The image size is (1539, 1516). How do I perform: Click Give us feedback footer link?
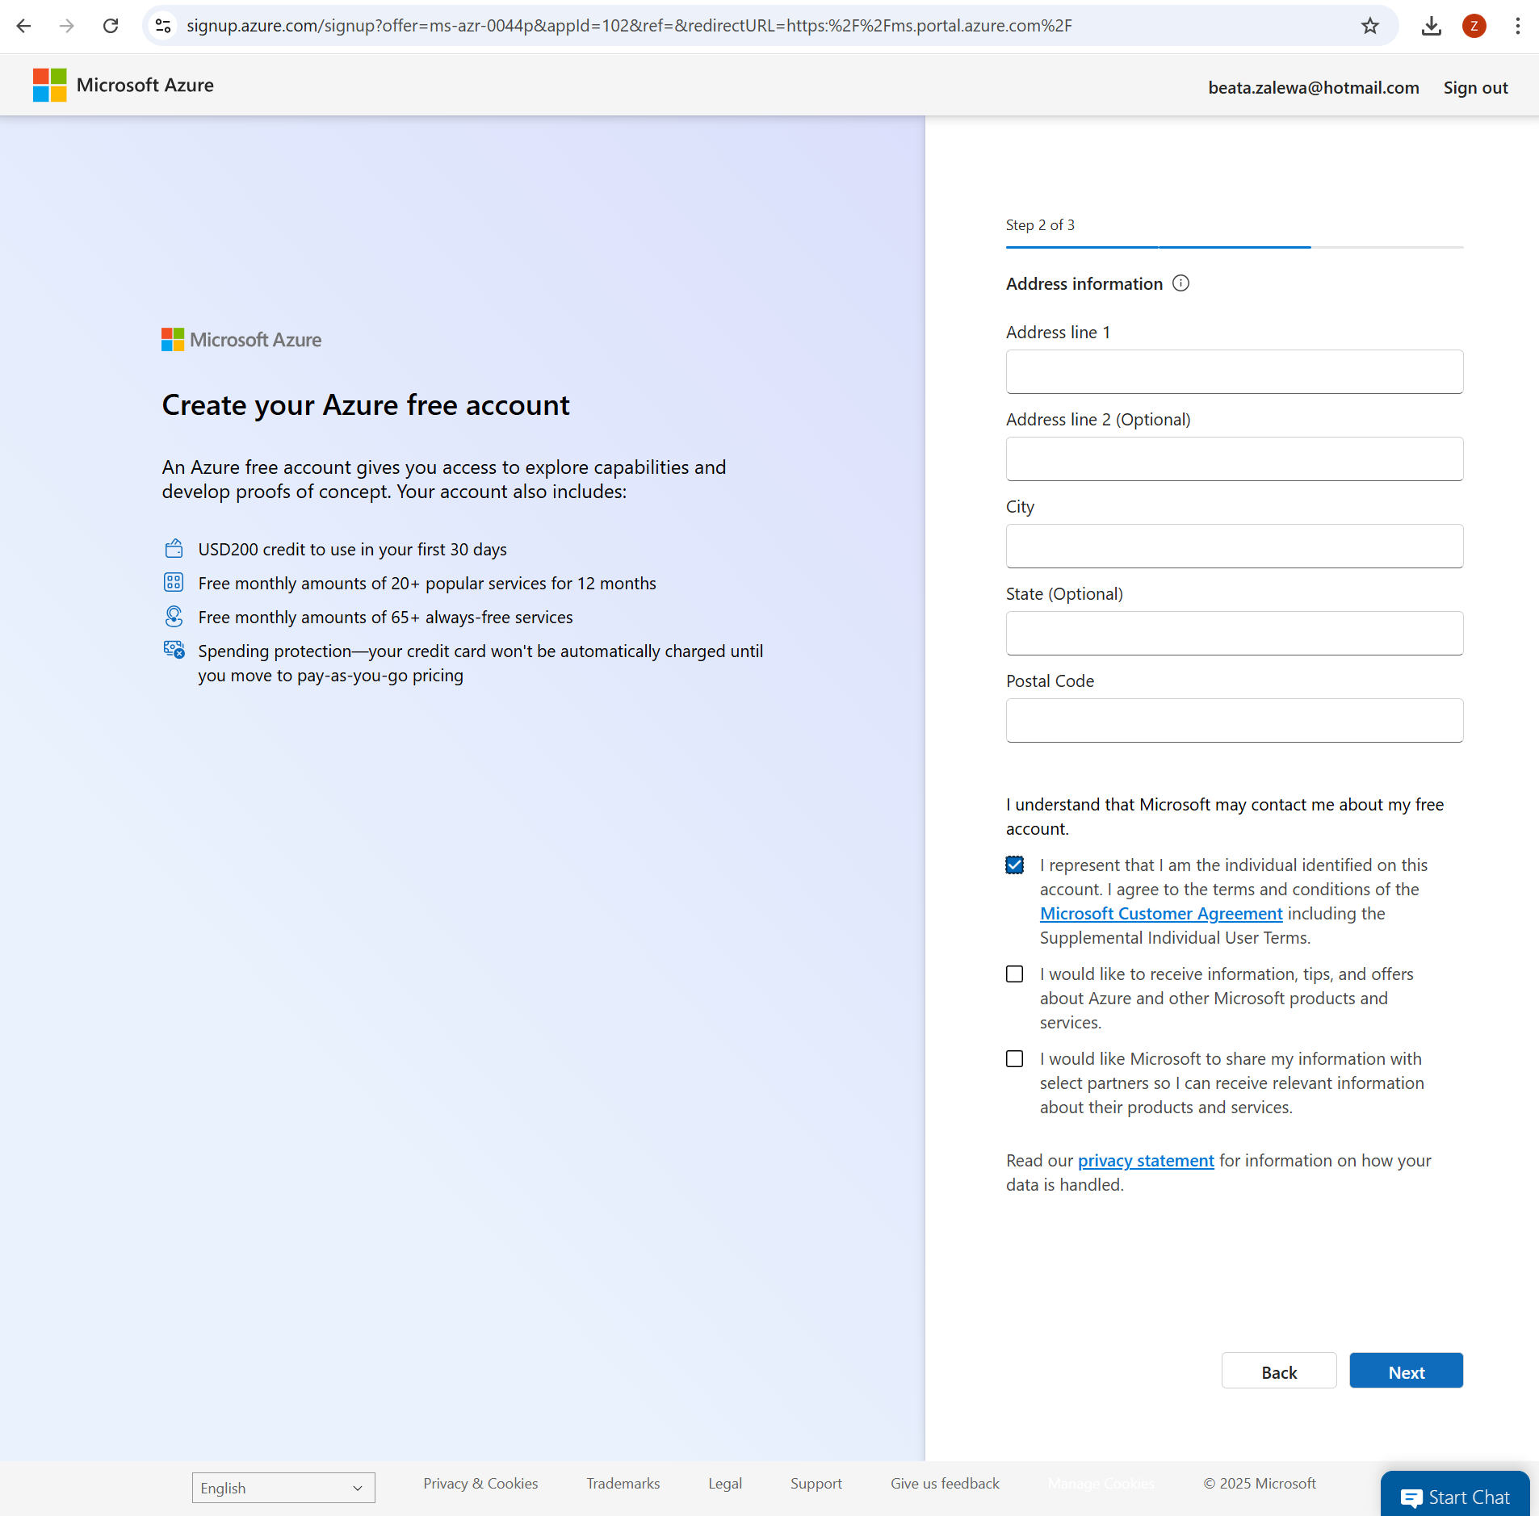945,1483
